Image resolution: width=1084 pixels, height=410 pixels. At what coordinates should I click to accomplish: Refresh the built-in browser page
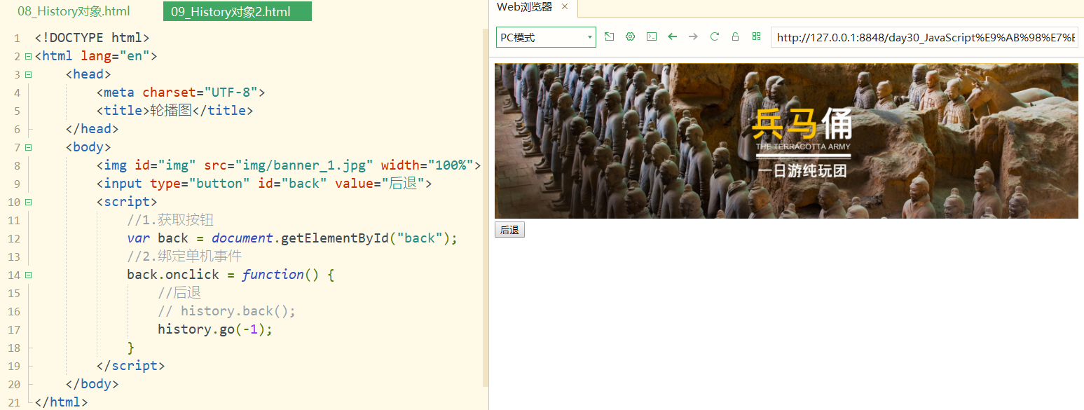(x=714, y=36)
